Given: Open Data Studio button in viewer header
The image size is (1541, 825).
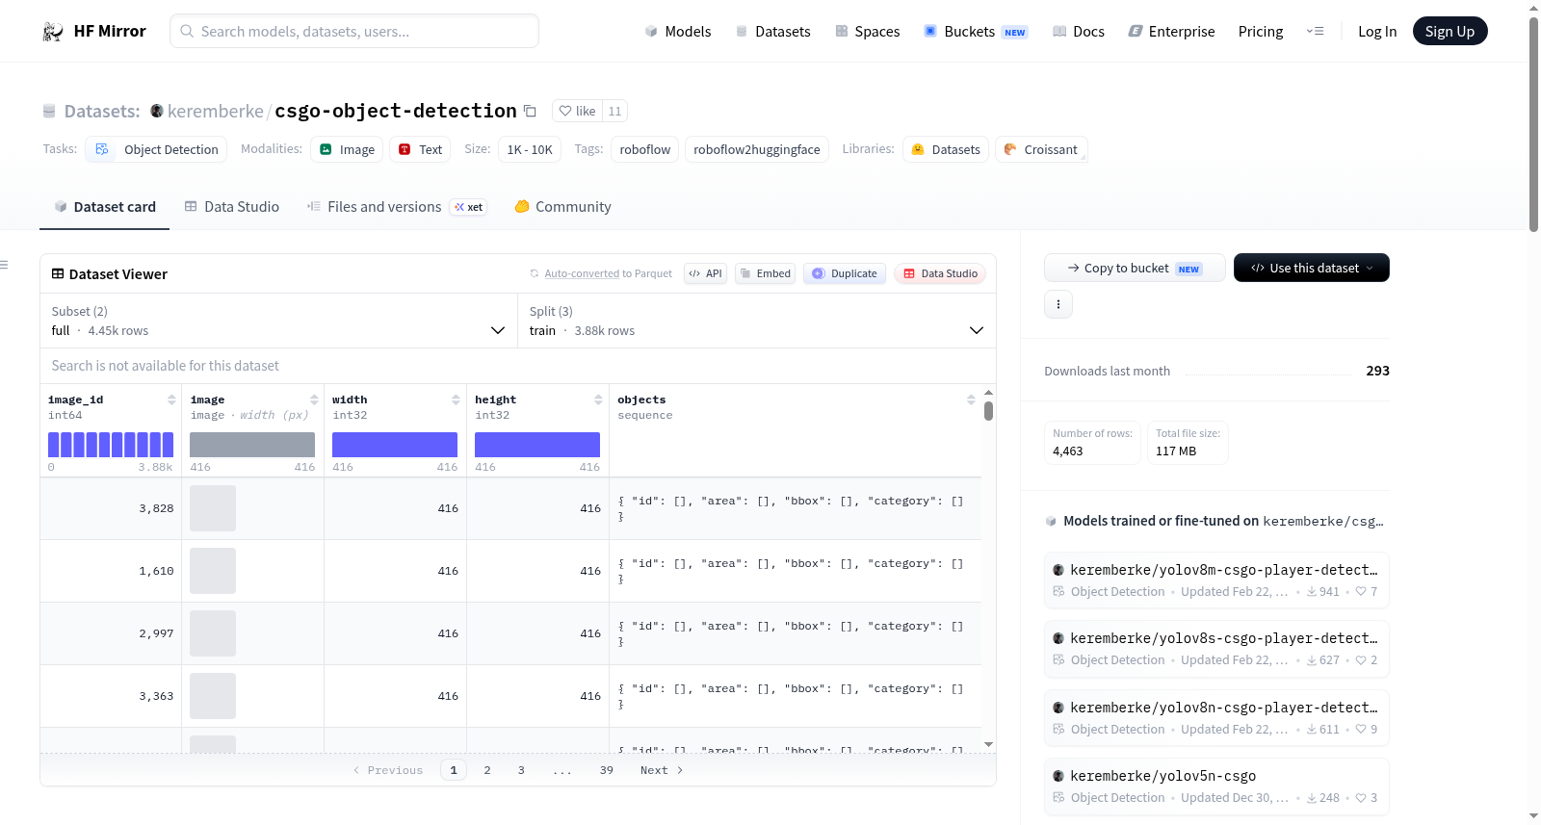Looking at the screenshot, I should coord(940,273).
